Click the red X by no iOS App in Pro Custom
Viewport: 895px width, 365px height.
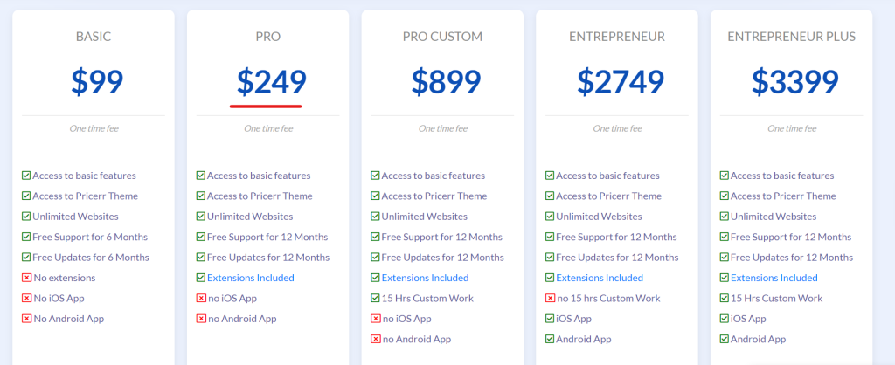375,319
